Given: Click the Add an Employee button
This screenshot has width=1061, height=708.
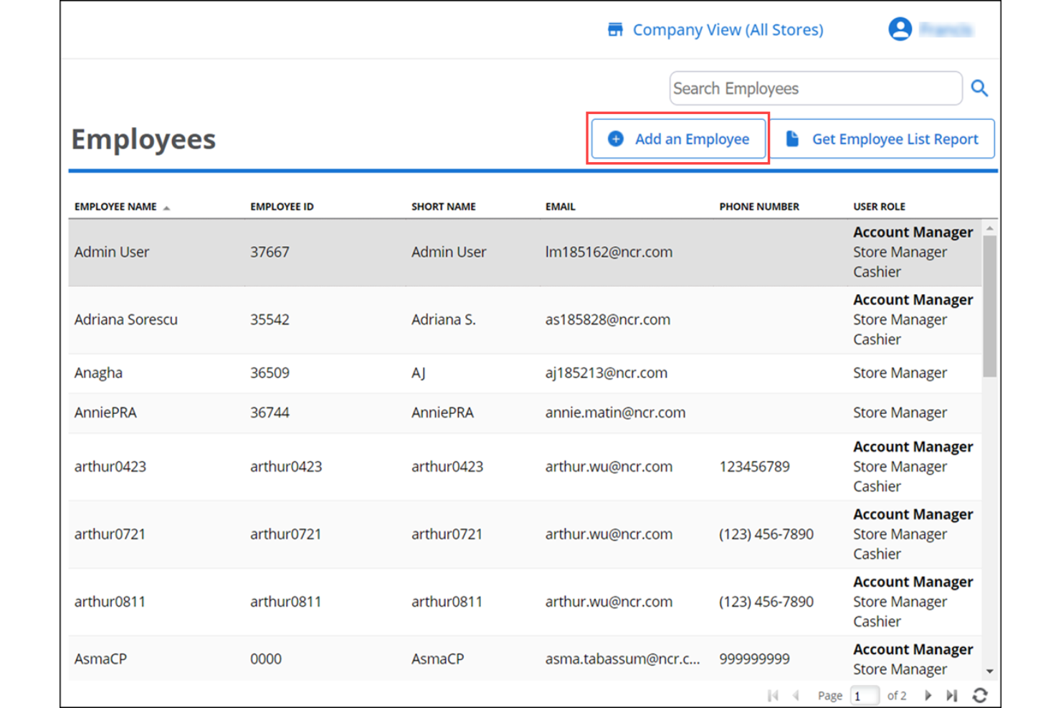Looking at the screenshot, I should coord(678,138).
